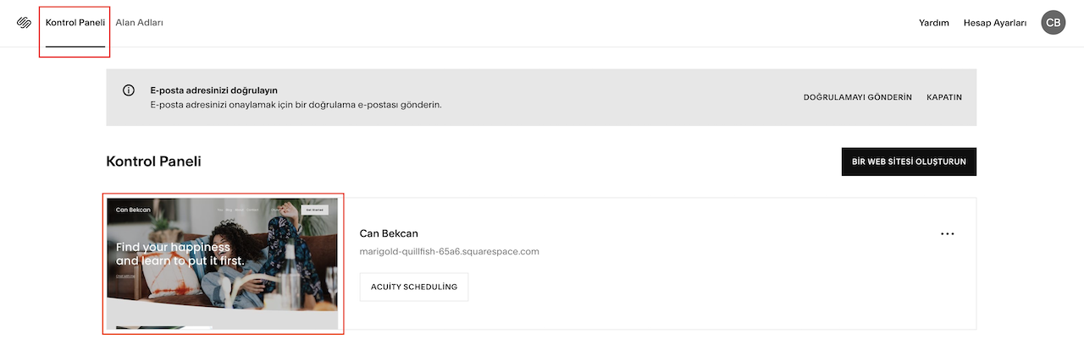Screen dimensions: 1084x339
Task: Click the Squarespace logo icon
Action: [x=24, y=23]
